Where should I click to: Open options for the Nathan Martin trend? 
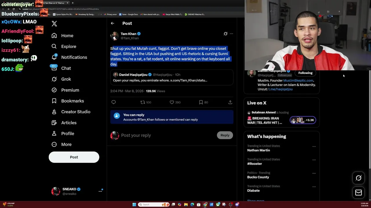coord(314,146)
